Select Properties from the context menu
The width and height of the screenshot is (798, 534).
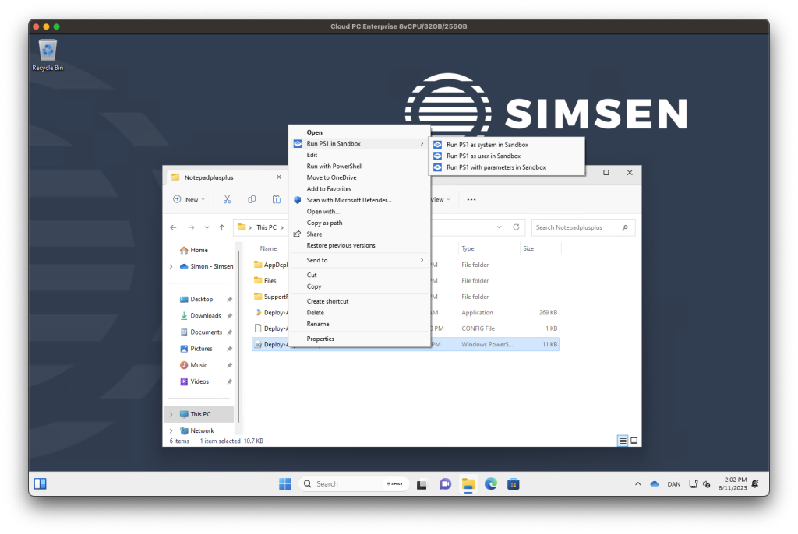[x=320, y=339]
